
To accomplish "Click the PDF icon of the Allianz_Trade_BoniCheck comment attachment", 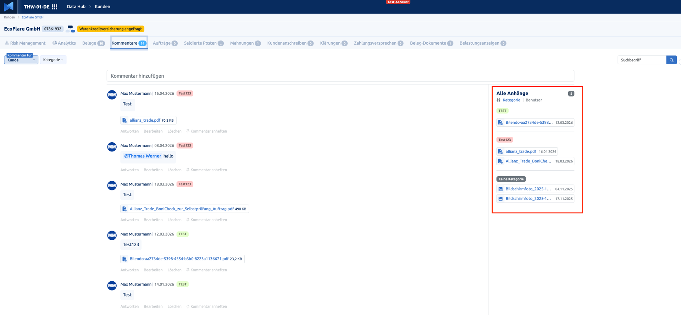I will click(125, 209).
